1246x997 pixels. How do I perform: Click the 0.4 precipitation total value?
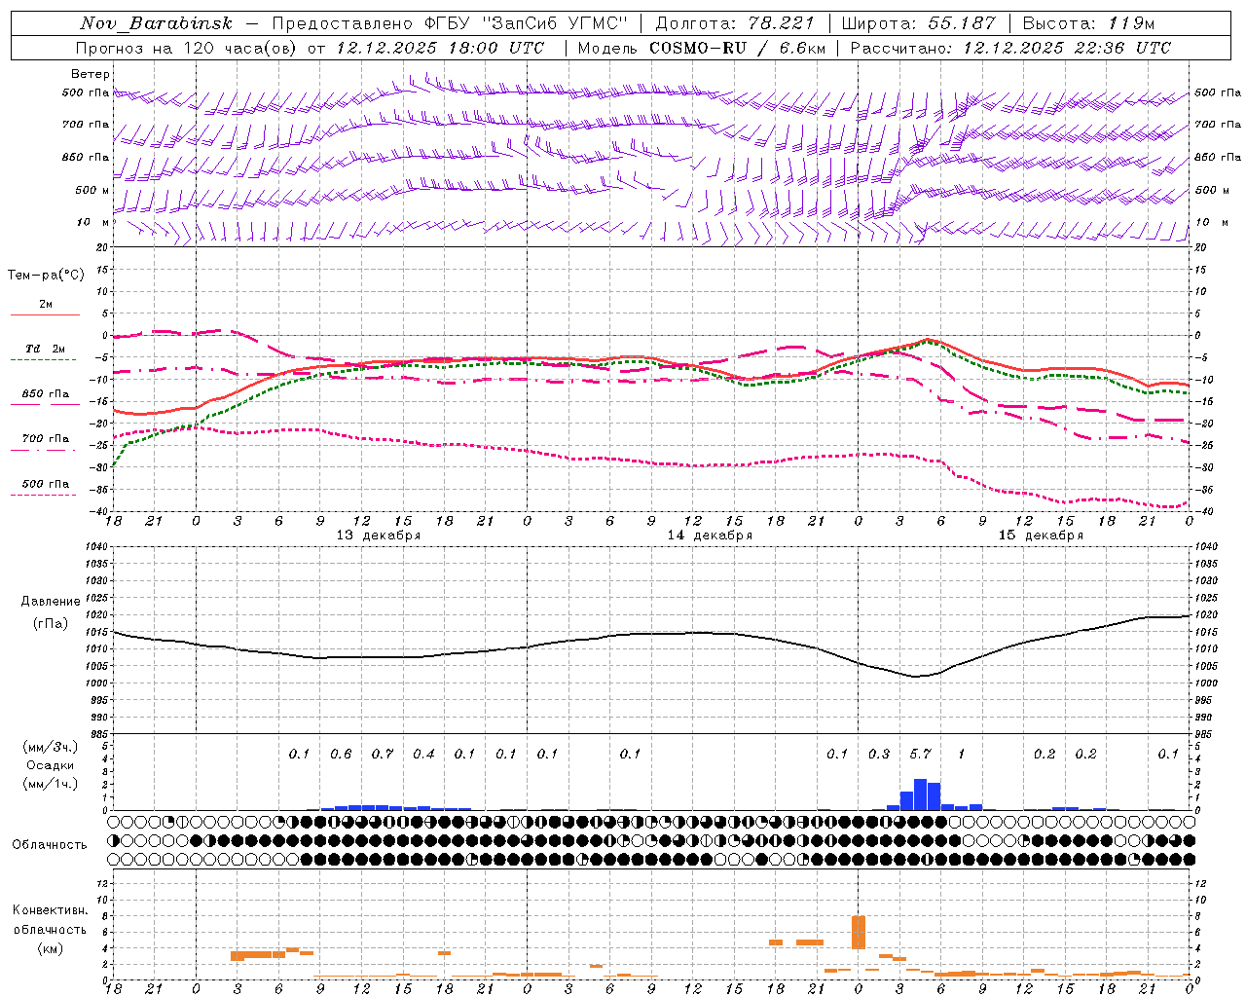coord(423,754)
